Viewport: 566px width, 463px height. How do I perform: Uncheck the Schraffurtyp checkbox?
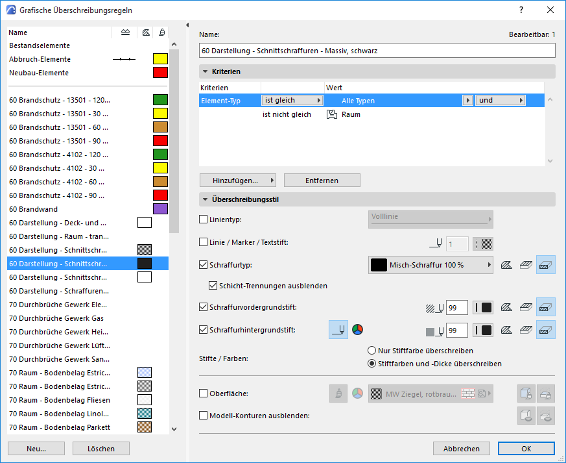coord(203,265)
